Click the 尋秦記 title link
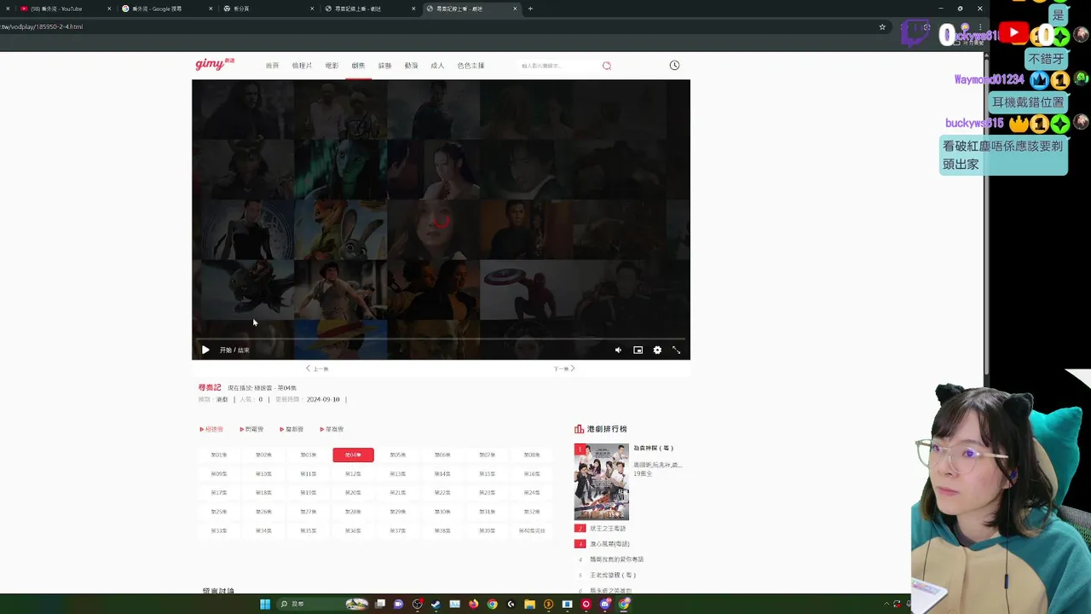The width and height of the screenshot is (1091, 614). [210, 387]
